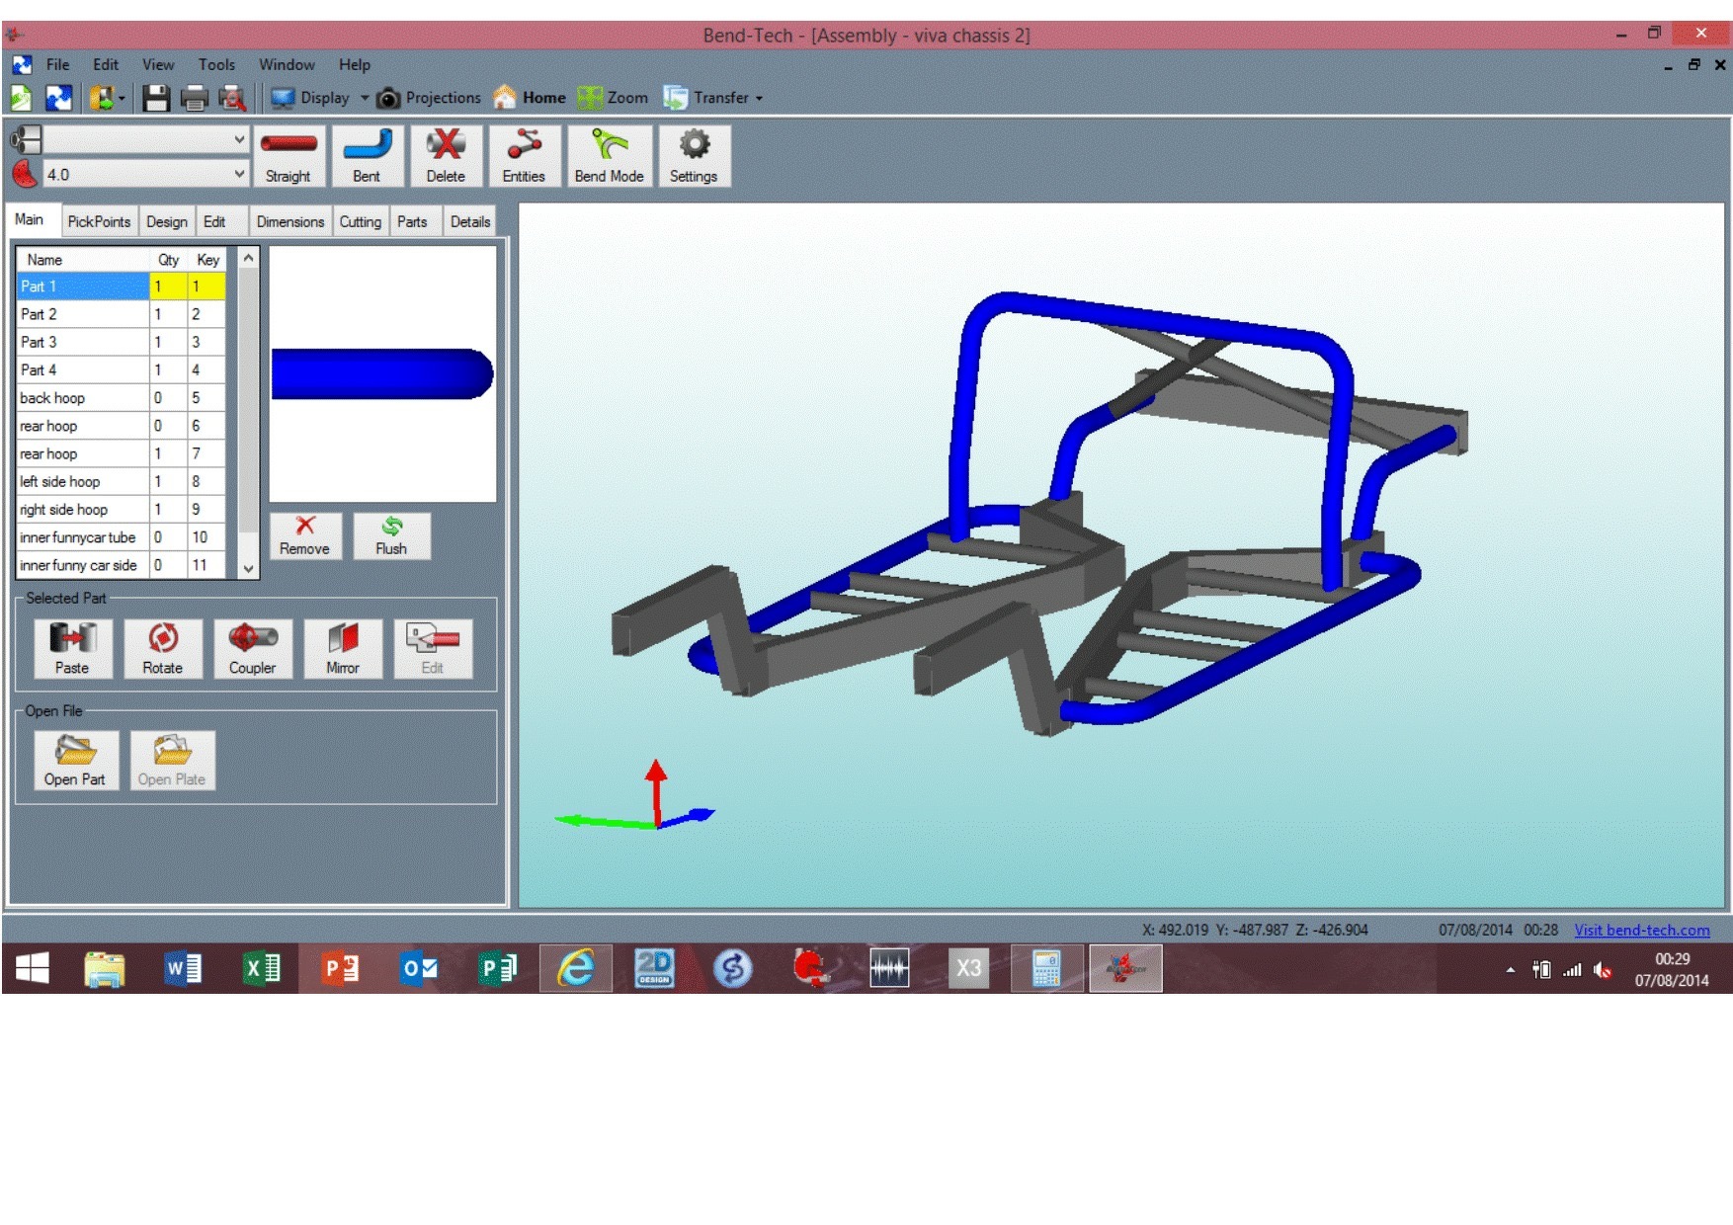Open File Explorer from taskbar
Screen dimensions: 1733x1225
tap(104, 968)
